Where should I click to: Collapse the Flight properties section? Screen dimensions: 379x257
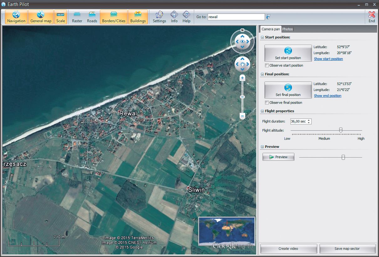tap(262, 111)
